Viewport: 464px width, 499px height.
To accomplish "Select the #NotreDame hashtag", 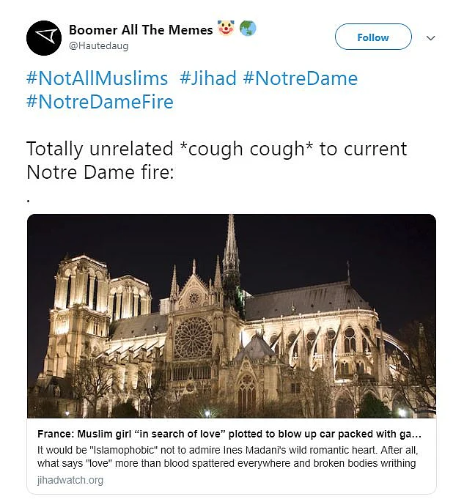I will pyautogui.click(x=301, y=78).
